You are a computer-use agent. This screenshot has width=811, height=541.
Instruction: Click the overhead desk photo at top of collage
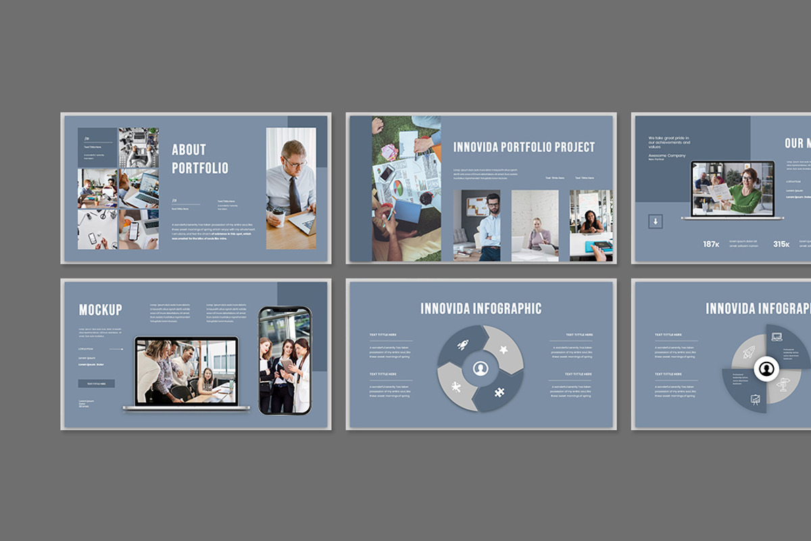(x=139, y=147)
